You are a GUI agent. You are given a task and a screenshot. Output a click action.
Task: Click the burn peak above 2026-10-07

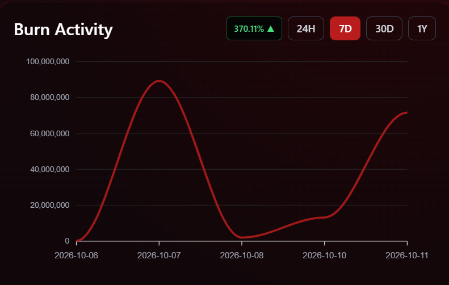coord(159,81)
